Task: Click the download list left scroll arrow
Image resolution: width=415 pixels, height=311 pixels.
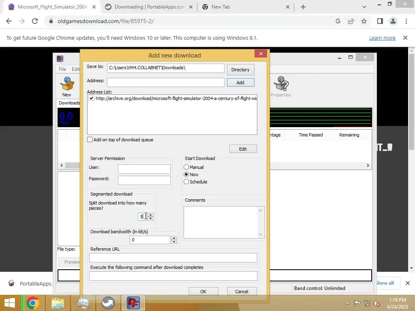Action: [62, 165]
